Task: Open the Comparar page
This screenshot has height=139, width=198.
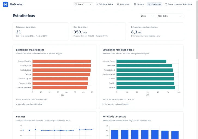Action: click(x=139, y=4)
